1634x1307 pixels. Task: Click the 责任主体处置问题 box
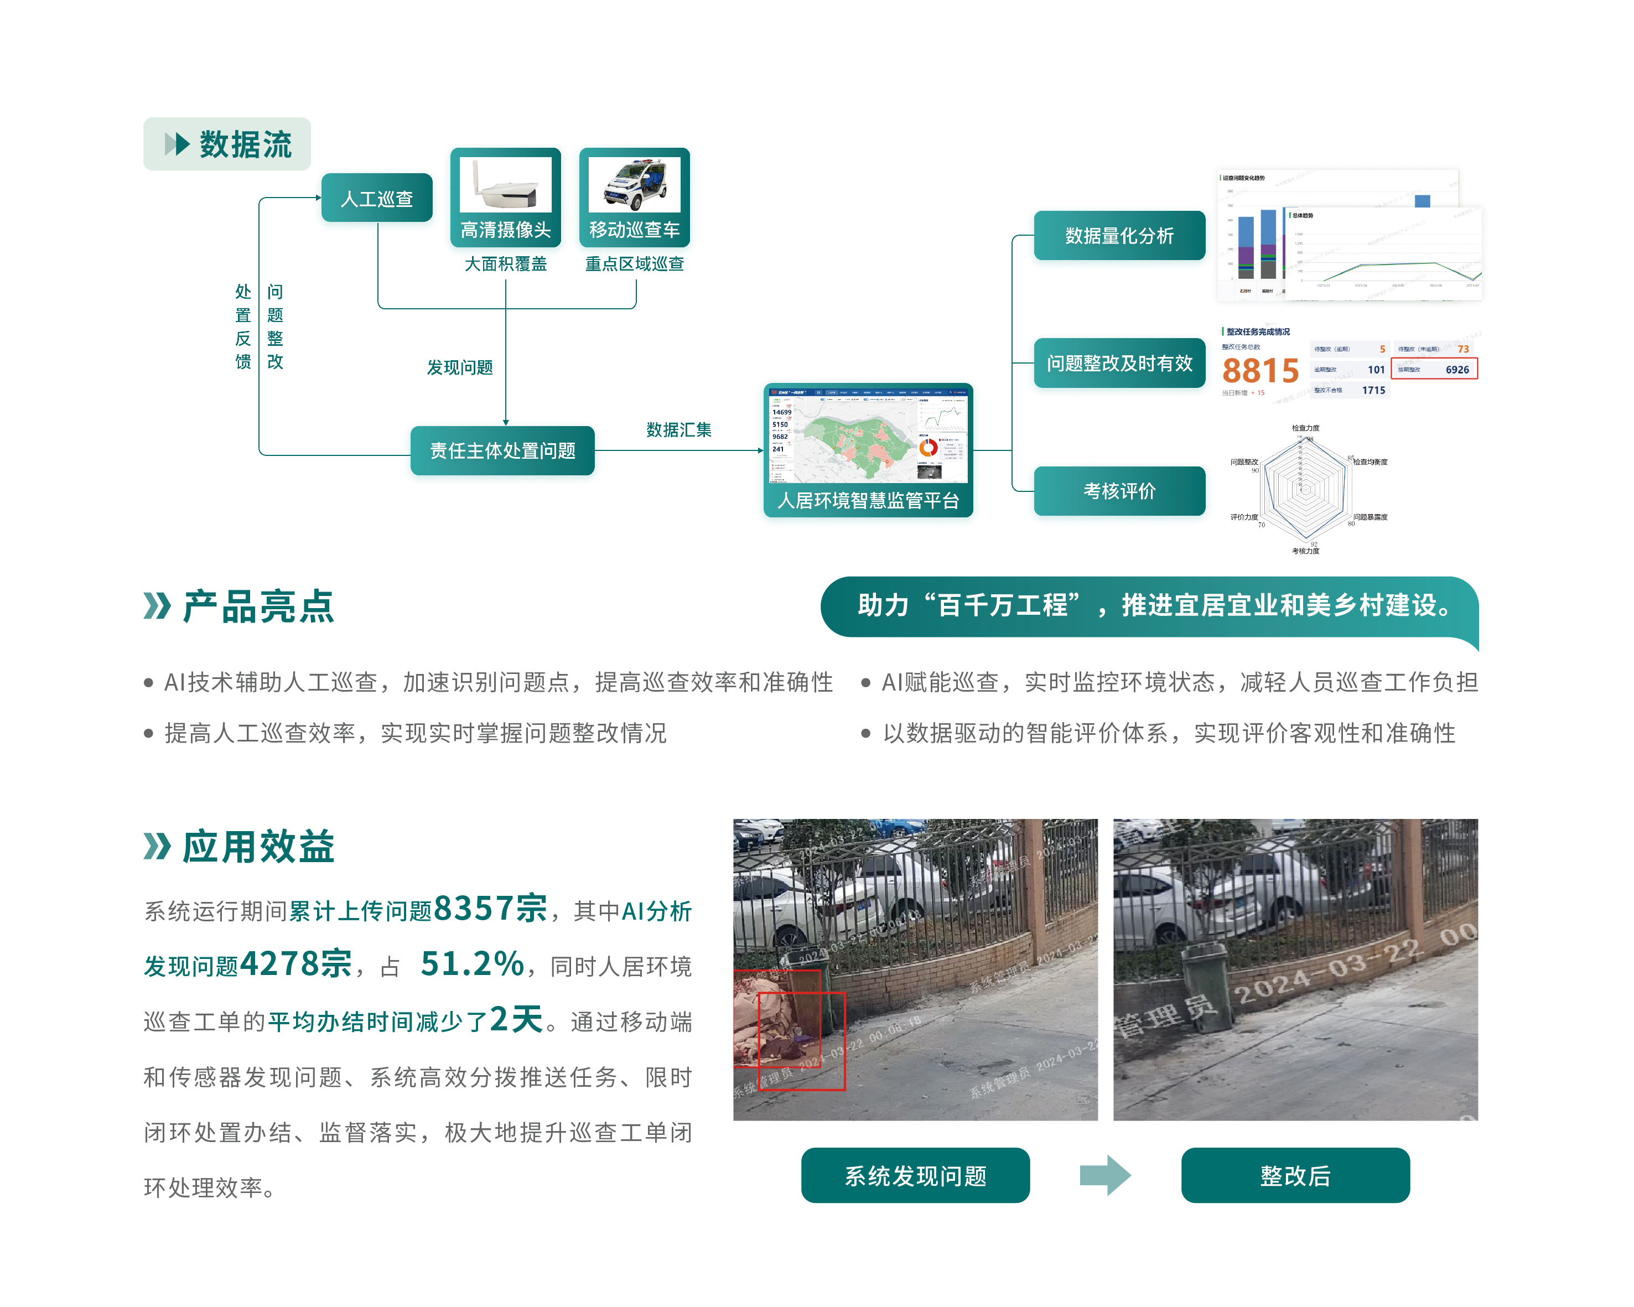[502, 451]
